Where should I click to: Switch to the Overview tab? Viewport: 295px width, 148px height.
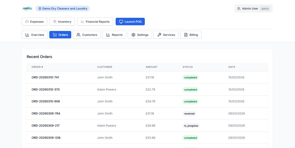[x=35, y=35]
